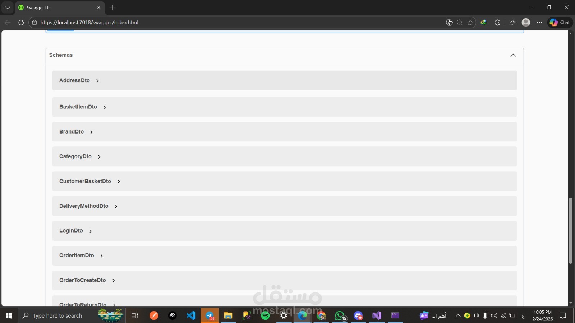Expand the DeliveryMethodDto schema
The height and width of the screenshot is (323, 575).
(x=285, y=206)
